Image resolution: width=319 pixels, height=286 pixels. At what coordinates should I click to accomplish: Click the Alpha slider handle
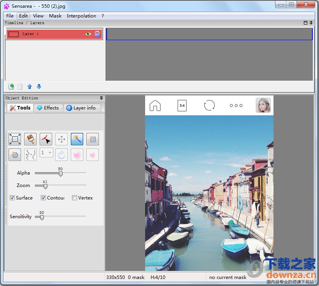click(60, 174)
